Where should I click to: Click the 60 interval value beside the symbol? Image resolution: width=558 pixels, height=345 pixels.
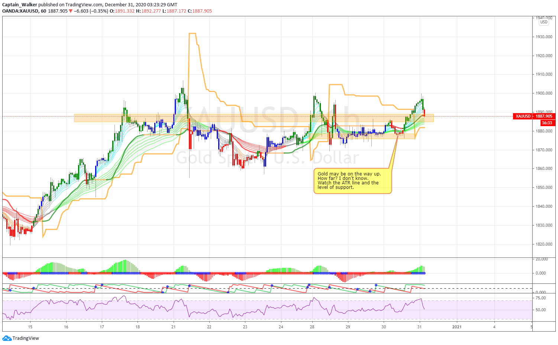pyautogui.click(x=43, y=11)
